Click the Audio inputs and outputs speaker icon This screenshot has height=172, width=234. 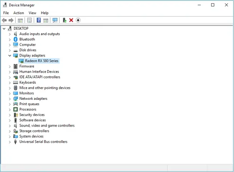[15, 34]
